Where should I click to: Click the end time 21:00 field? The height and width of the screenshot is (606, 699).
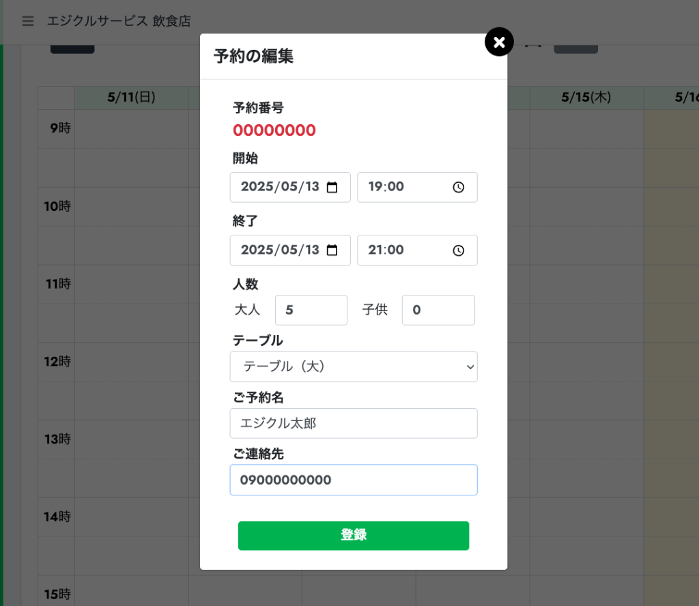pos(417,250)
